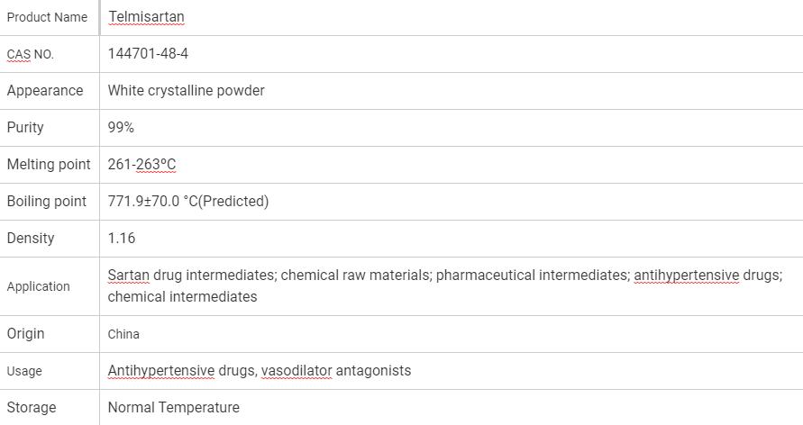Click the melting point value 261-263°C
Viewport: 803px width, 425px height.
(x=141, y=165)
